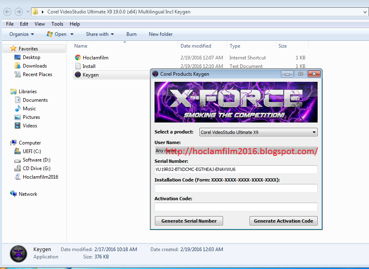Sort by the Type column header

(235, 46)
